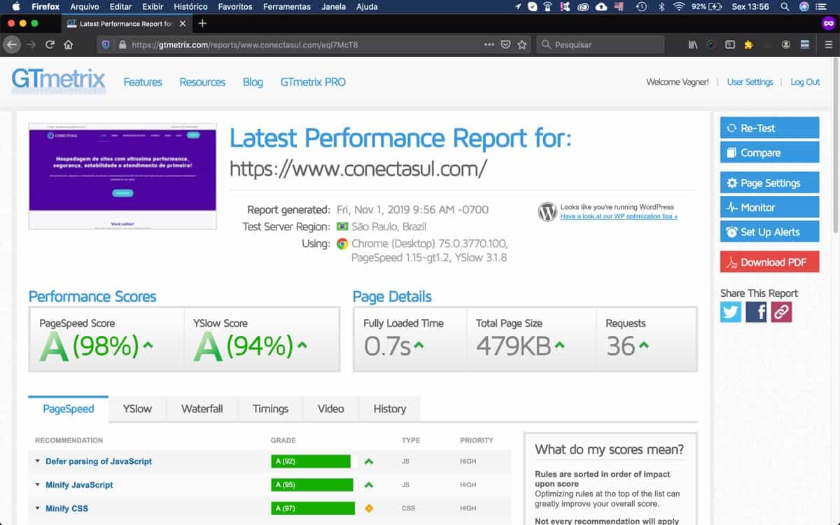This screenshot has height=525, width=840.
Task: Click the WordPress logo icon
Action: pyautogui.click(x=547, y=211)
